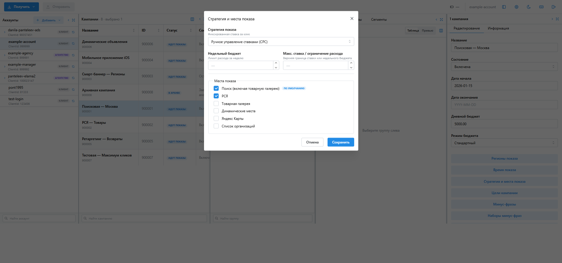Open Регионы показа settings
The image size is (562, 263).
[x=504, y=159]
